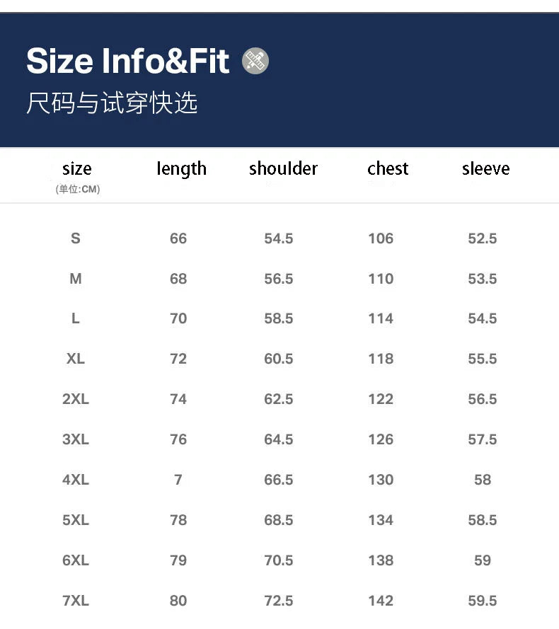Click the length value 7 in the 4XL row
The height and width of the screenshot is (629, 559).
click(x=178, y=480)
